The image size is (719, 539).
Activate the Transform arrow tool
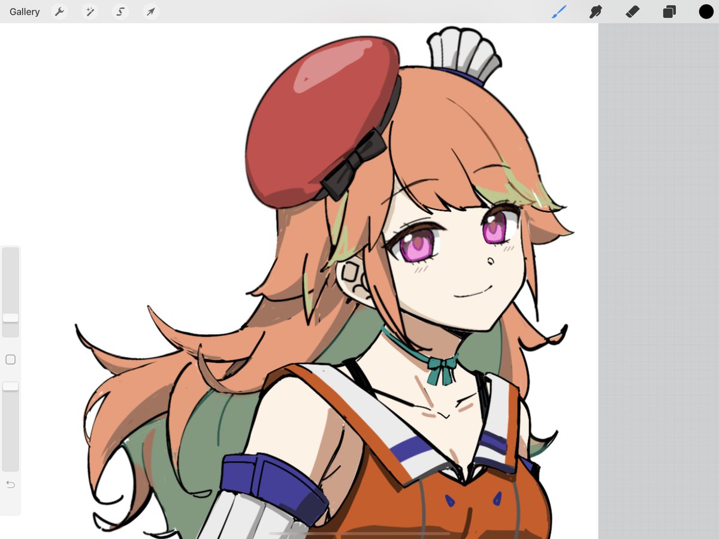click(x=151, y=11)
